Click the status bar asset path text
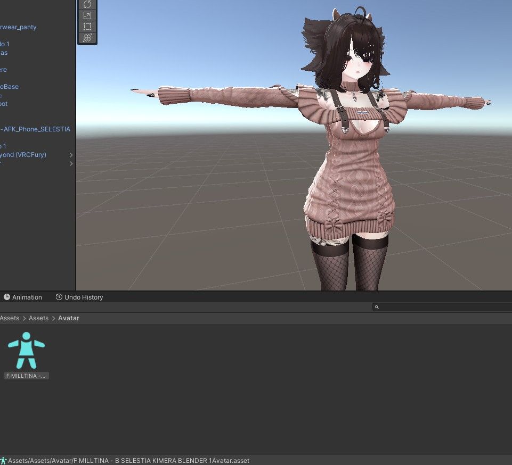The image size is (512, 465). coord(128,460)
